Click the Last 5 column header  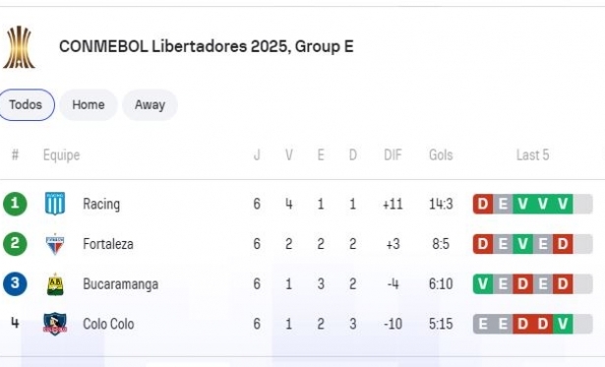coord(532,155)
